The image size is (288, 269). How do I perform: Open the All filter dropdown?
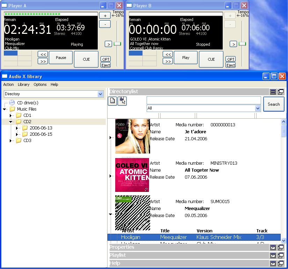(x=258, y=109)
